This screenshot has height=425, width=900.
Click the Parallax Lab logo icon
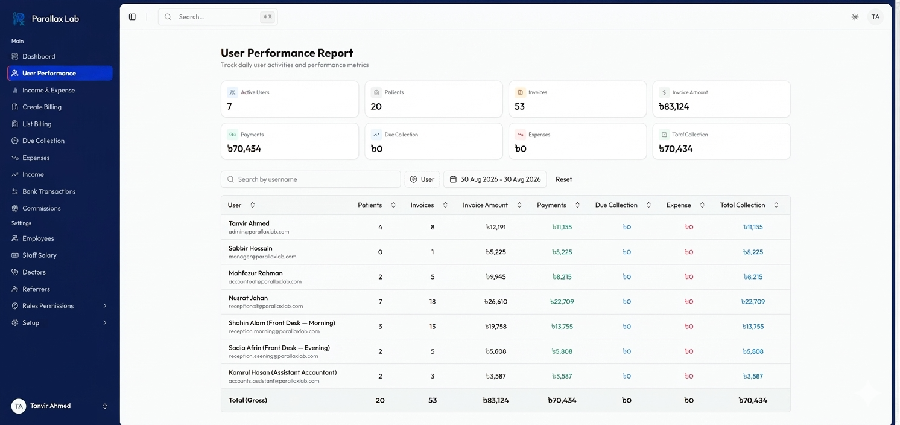[x=19, y=19]
